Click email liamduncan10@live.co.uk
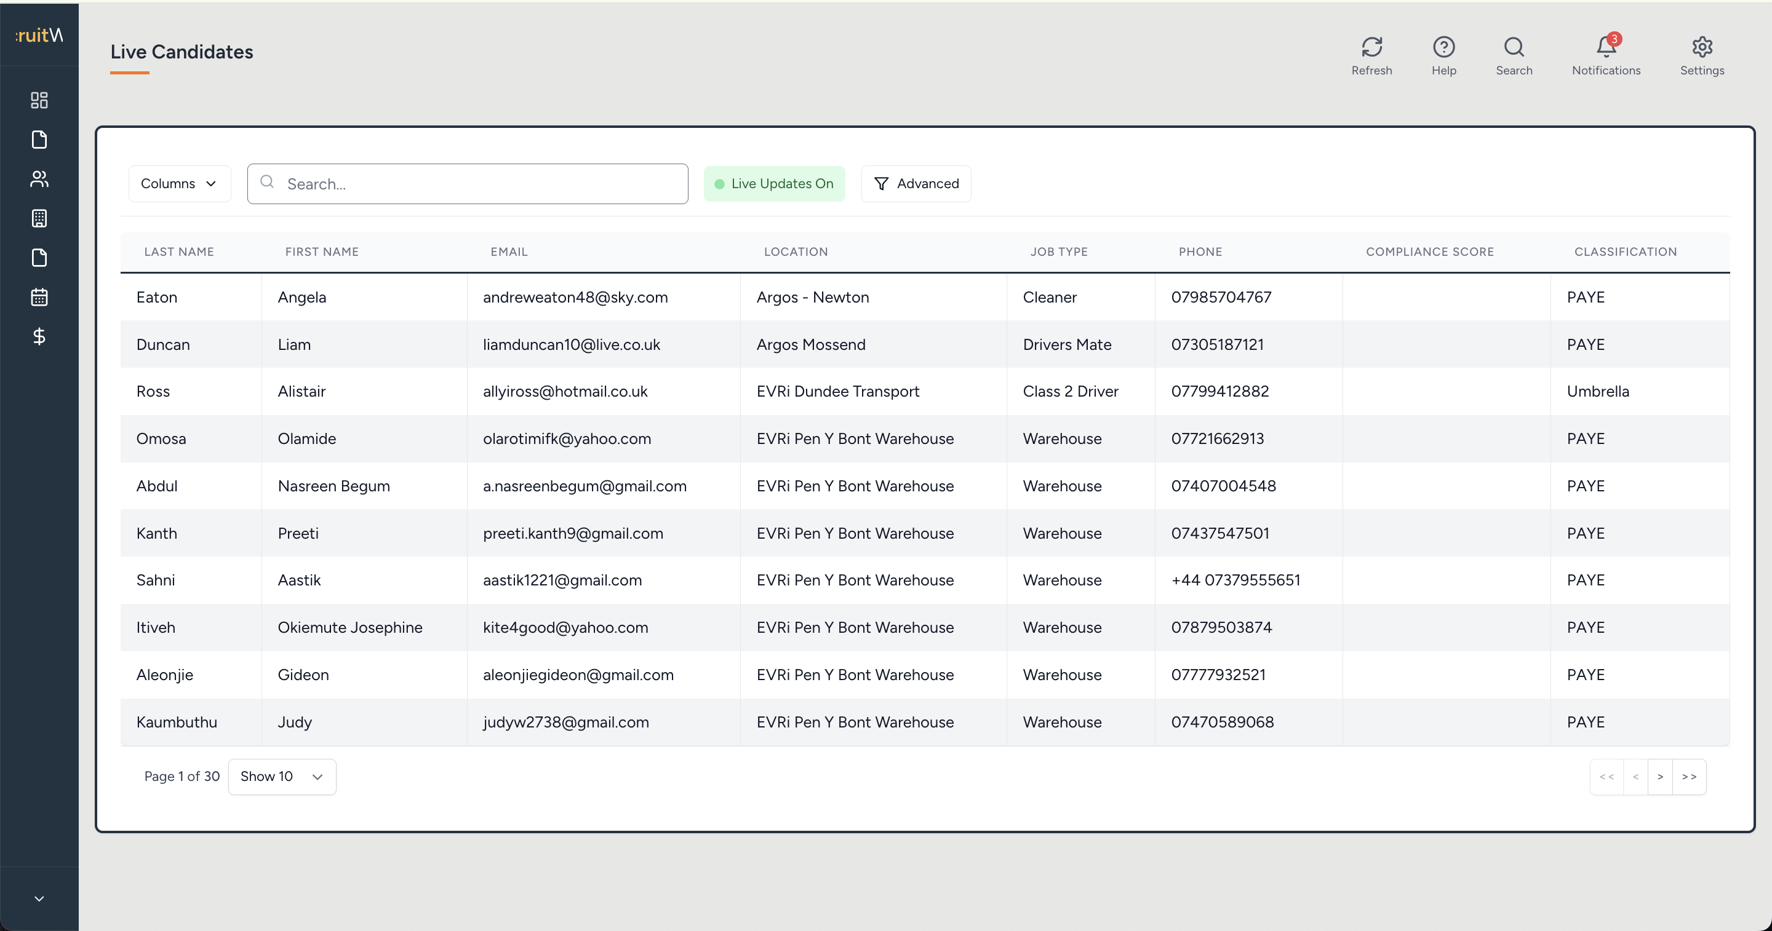 [572, 344]
